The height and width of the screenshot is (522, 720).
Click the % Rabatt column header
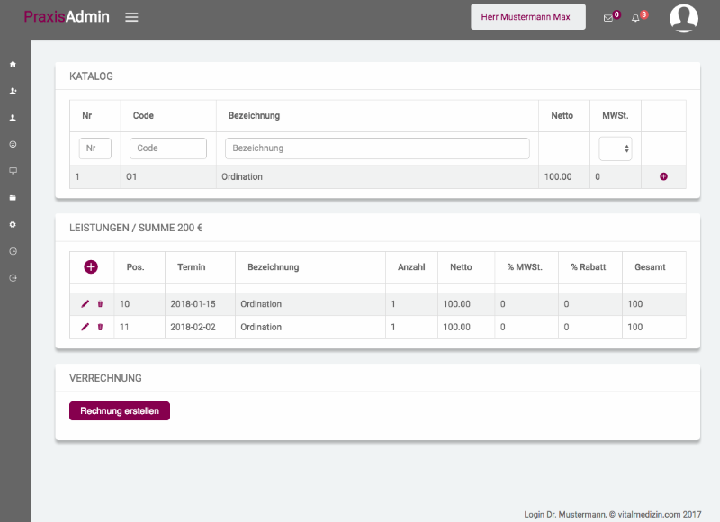[589, 267]
